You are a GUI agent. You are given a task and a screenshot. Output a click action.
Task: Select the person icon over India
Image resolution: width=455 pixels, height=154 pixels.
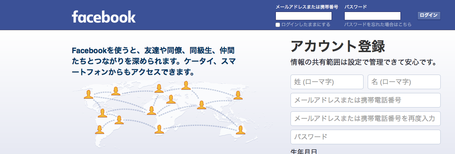[x=202, y=105]
